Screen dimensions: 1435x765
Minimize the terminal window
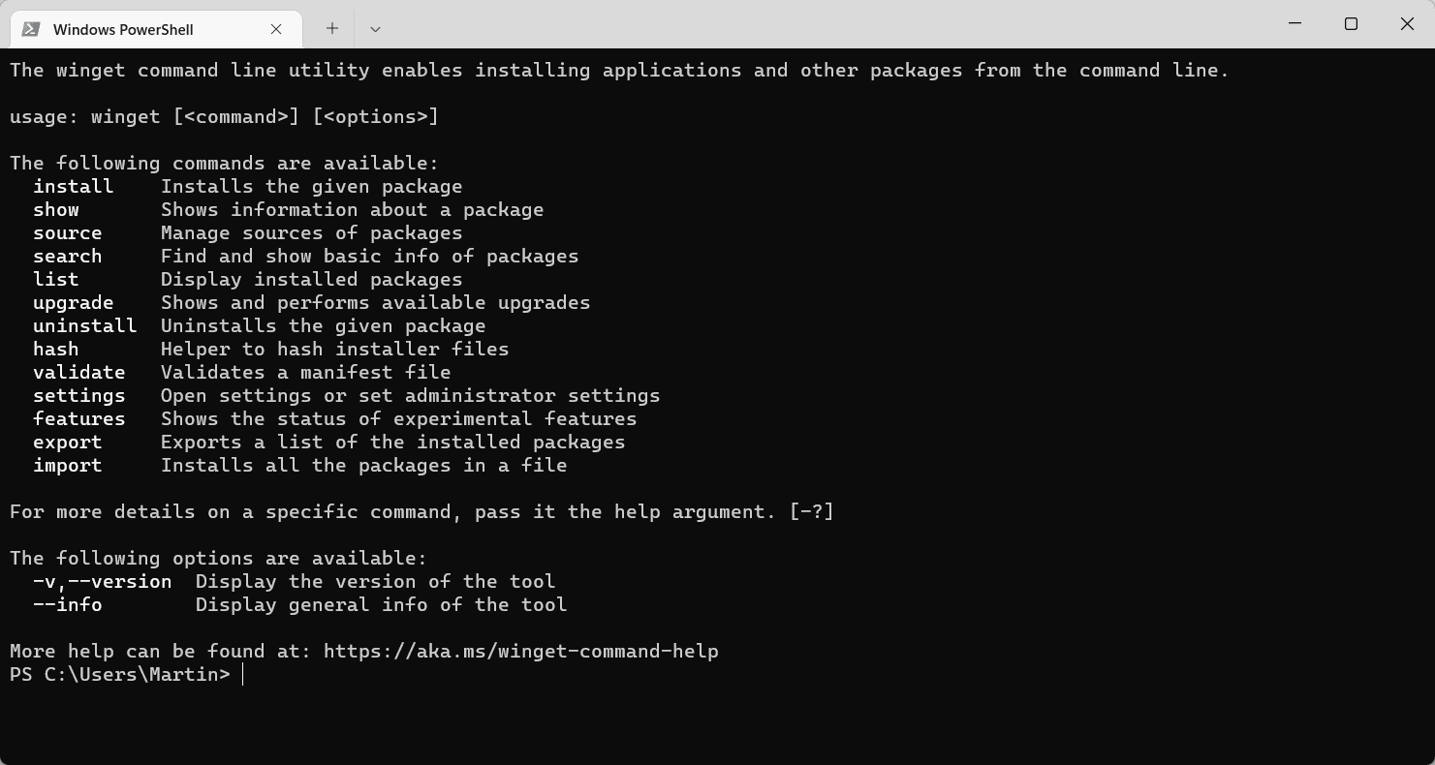click(x=1295, y=23)
